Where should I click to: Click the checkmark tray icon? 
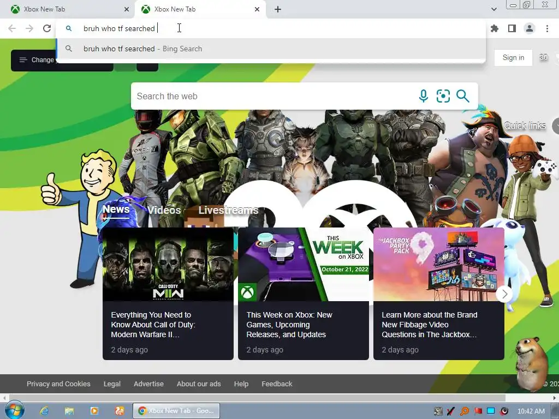(451, 411)
